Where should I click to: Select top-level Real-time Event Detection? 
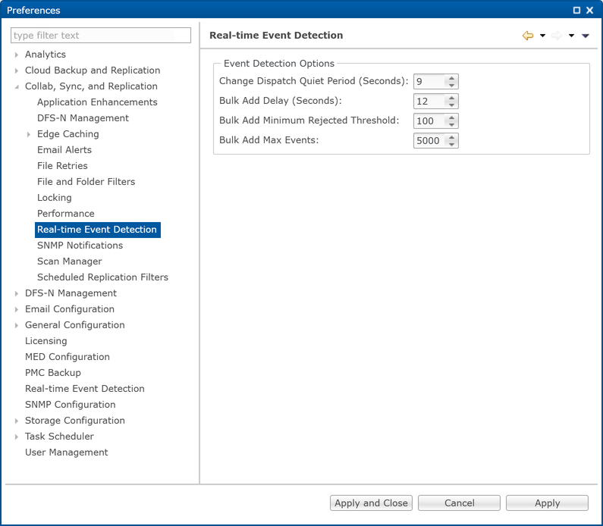pyautogui.click(x=85, y=389)
